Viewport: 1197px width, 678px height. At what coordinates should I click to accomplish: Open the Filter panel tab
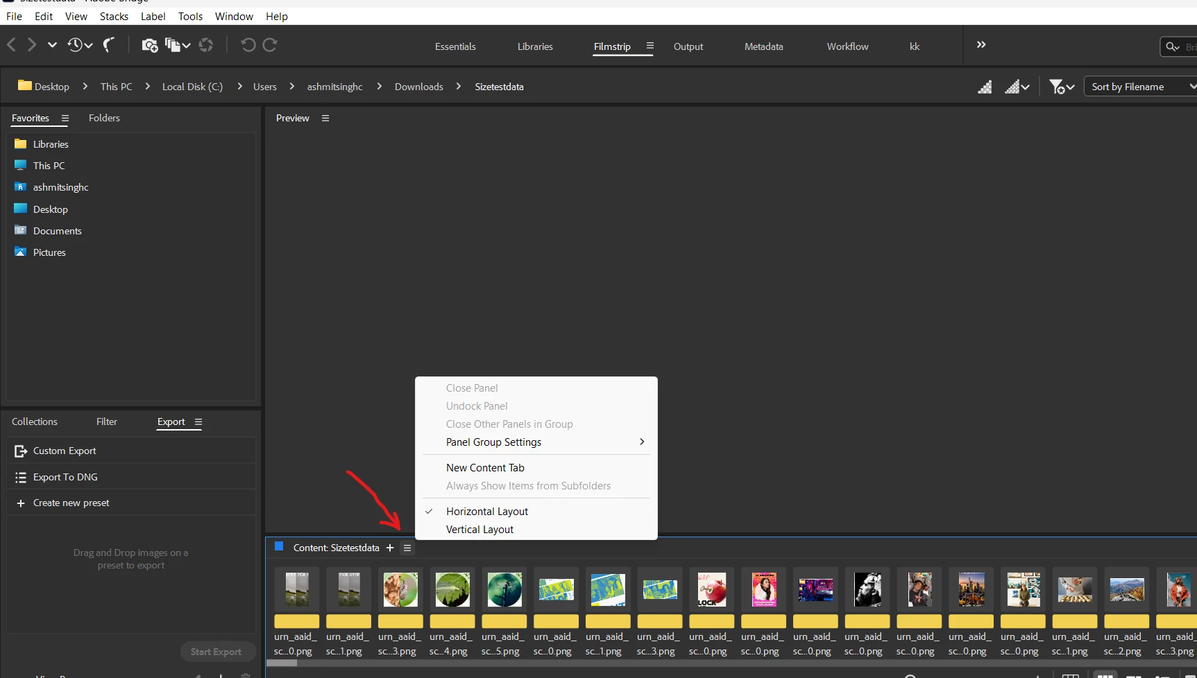tap(107, 422)
